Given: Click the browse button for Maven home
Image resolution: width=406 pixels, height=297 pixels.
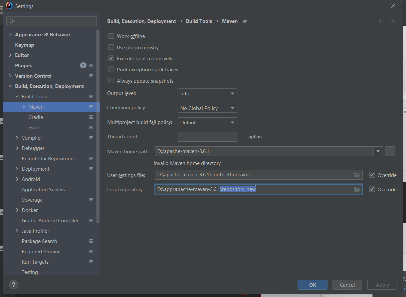Looking at the screenshot, I should click(390, 151).
